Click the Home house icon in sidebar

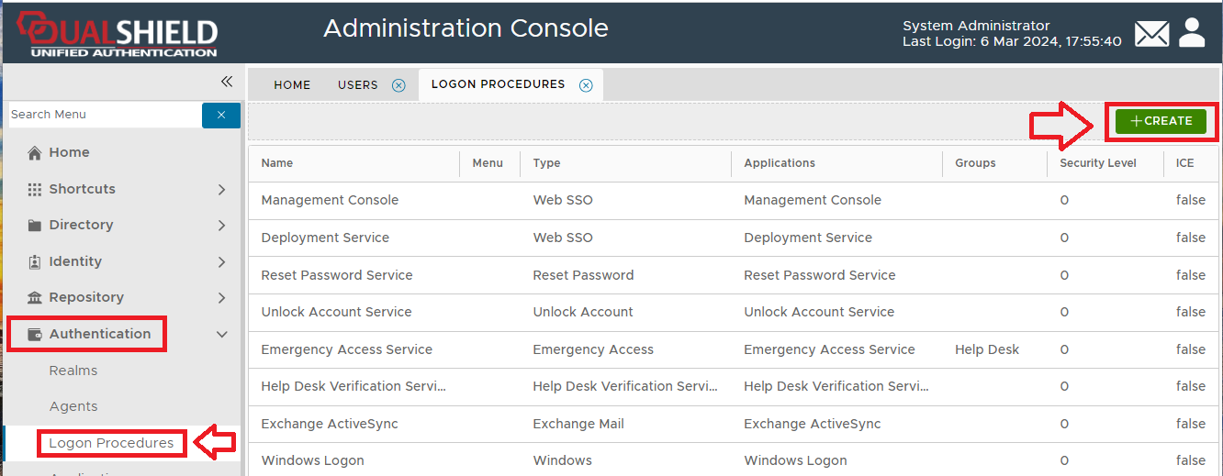coord(35,153)
